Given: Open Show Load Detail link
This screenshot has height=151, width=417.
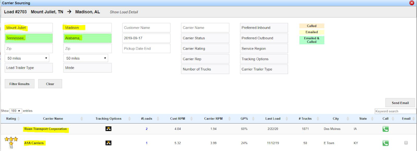Looking at the screenshot, I should tap(124, 12).
